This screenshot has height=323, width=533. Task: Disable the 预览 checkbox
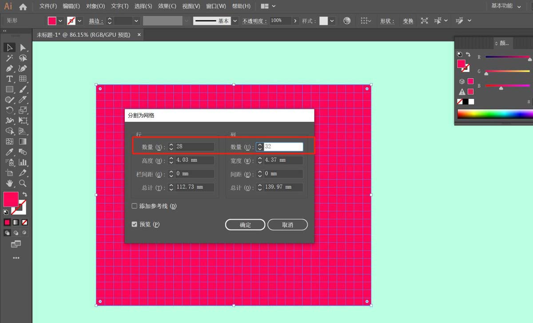(x=134, y=224)
